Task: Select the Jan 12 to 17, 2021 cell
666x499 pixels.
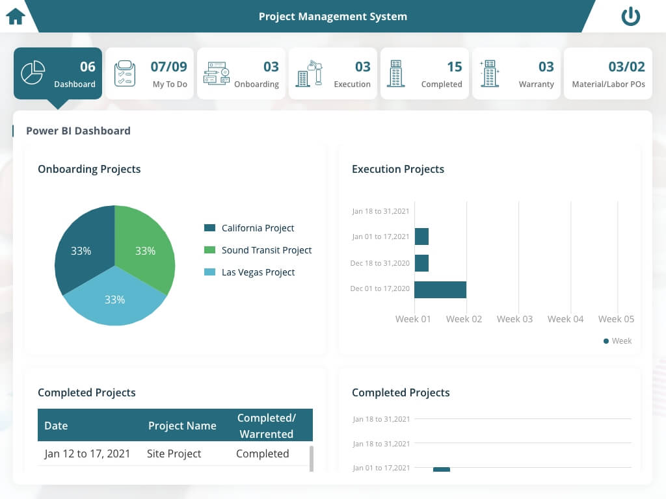Action: 87,454
